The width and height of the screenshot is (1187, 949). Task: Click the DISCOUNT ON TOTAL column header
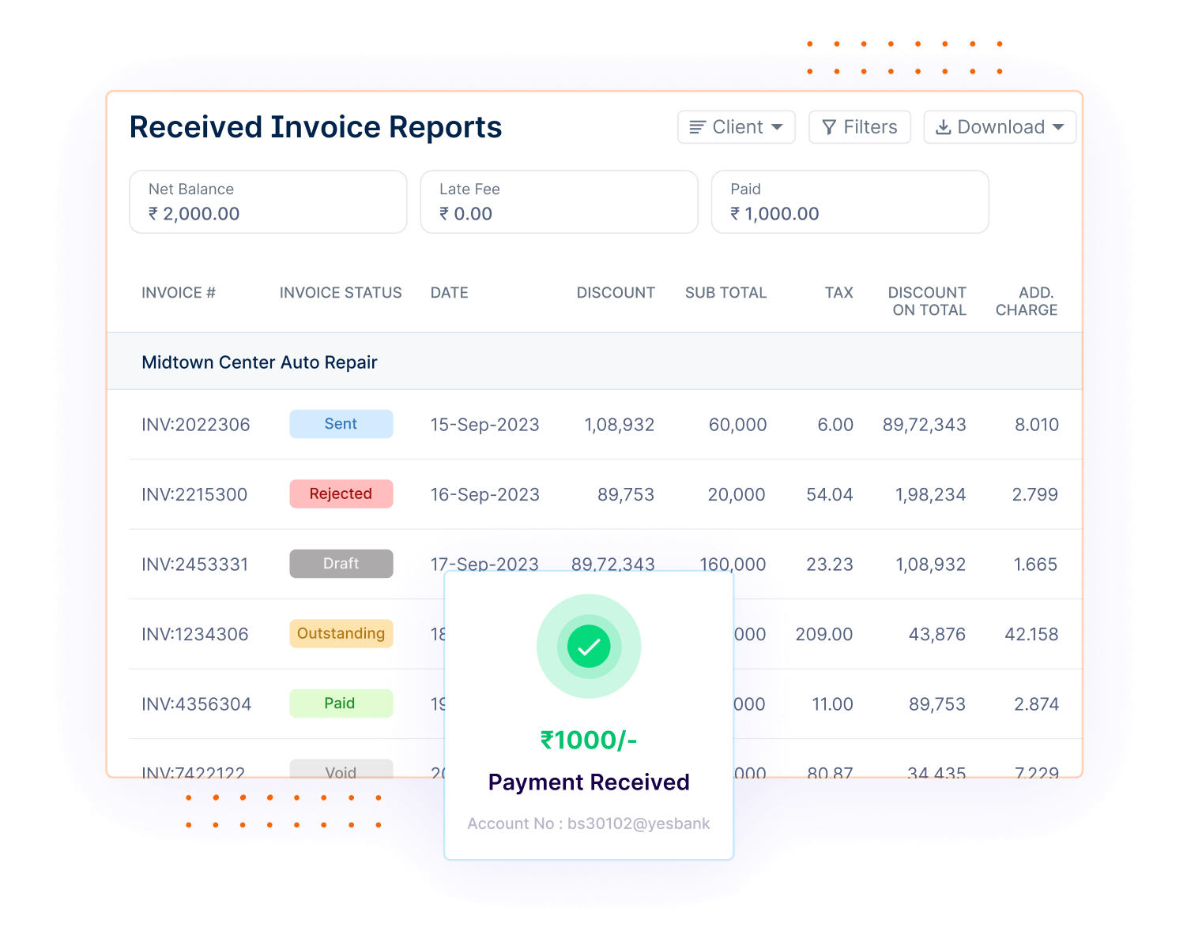point(928,302)
